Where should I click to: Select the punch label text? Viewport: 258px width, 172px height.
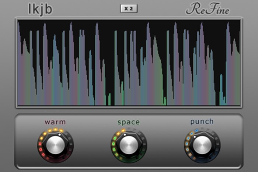202,122
